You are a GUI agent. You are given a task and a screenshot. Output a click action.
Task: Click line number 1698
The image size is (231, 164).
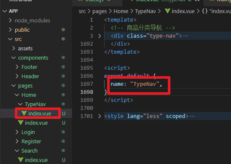[87, 92]
